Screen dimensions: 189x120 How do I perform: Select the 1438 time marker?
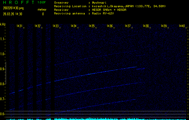point(146,26)
